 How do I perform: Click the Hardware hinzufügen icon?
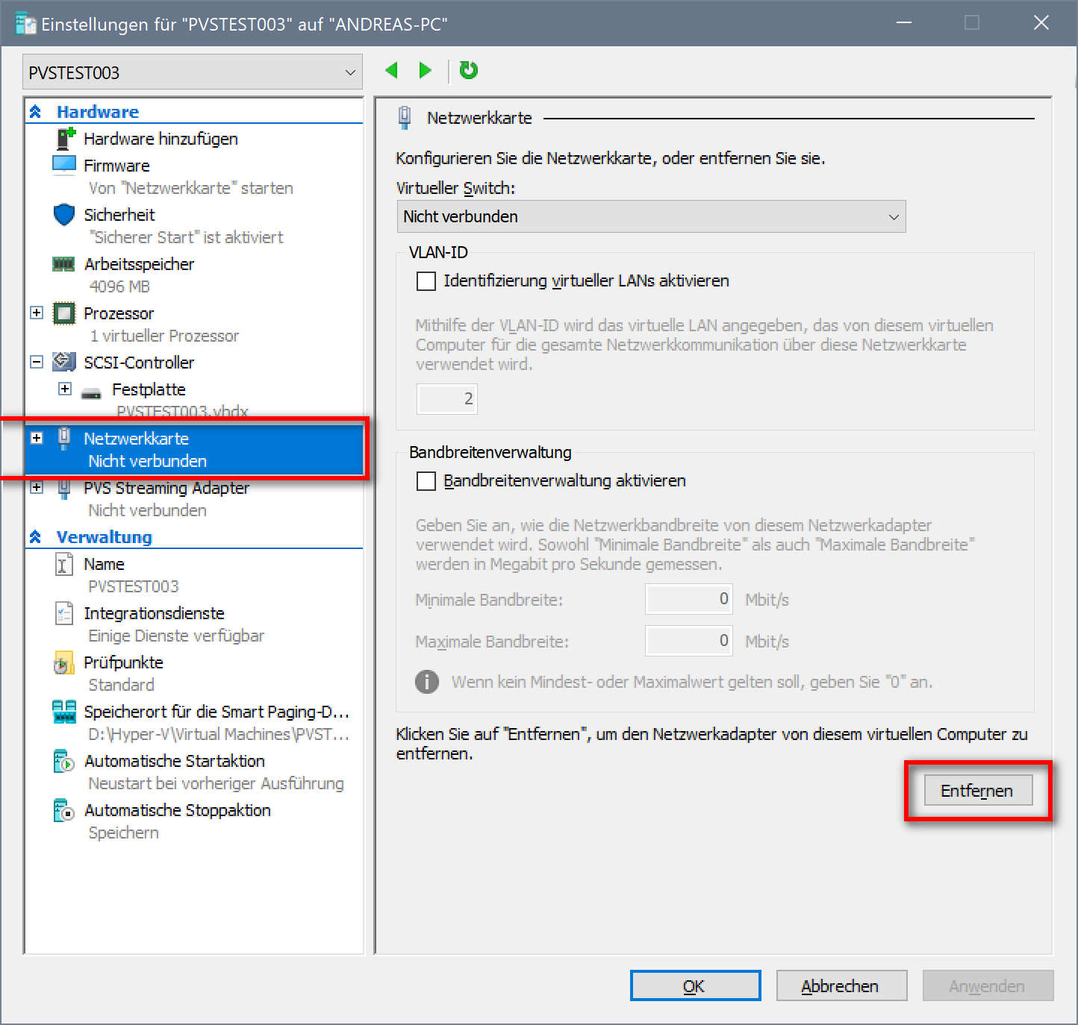click(x=66, y=139)
